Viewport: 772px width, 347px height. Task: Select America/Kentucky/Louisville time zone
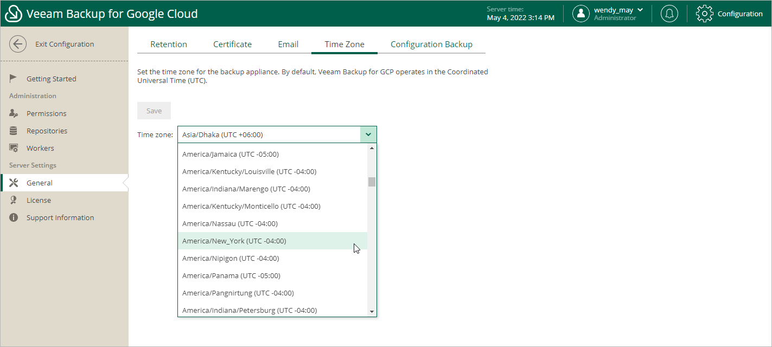point(272,171)
